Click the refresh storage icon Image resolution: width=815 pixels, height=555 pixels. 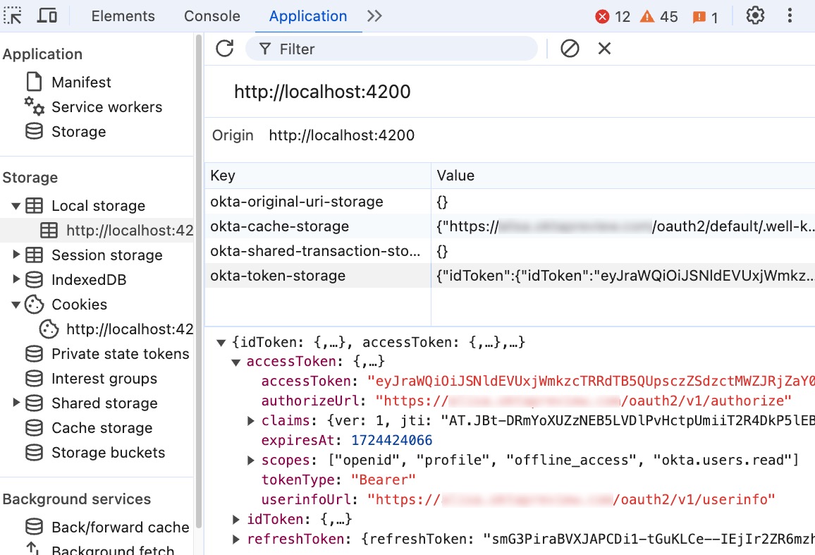pyautogui.click(x=225, y=49)
